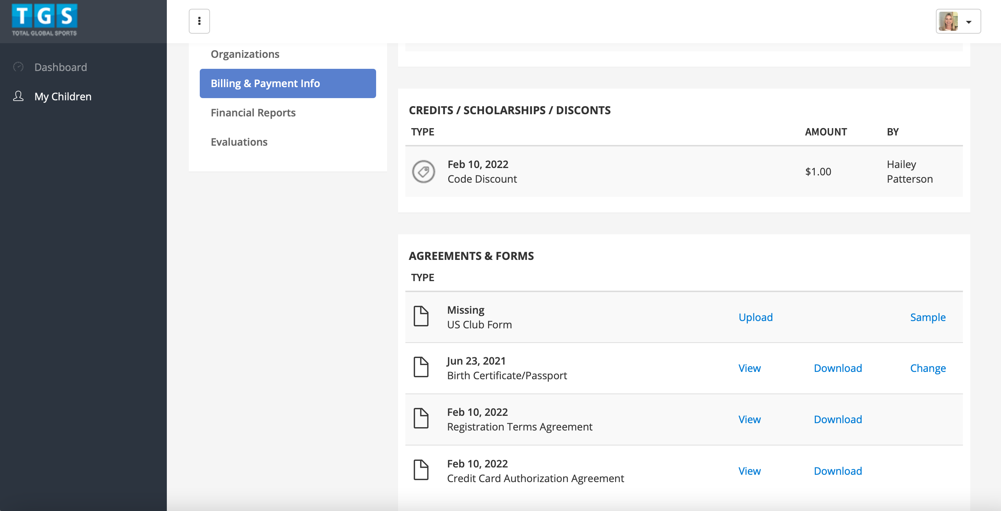Download the Birth Certificate/Passport document
Screen dimensions: 1001x511
pyautogui.click(x=838, y=368)
